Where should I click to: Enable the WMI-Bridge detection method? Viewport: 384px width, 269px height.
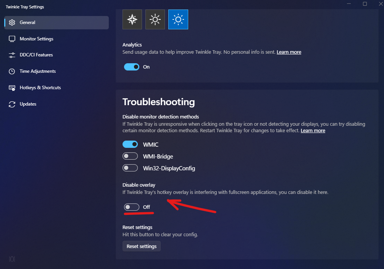click(x=130, y=156)
